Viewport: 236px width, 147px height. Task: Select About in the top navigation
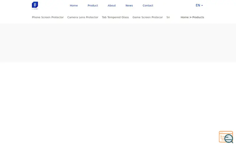point(112,6)
